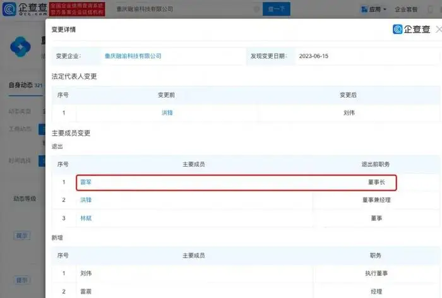Click the 2023-06-15 change date value

click(314, 56)
